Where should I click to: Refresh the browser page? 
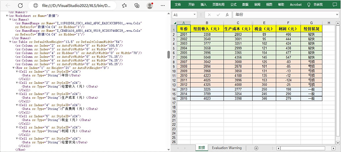(20, 6)
